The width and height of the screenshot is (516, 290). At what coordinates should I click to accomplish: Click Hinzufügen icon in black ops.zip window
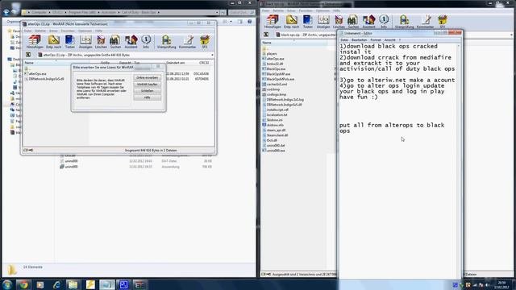tap(273, 22)
